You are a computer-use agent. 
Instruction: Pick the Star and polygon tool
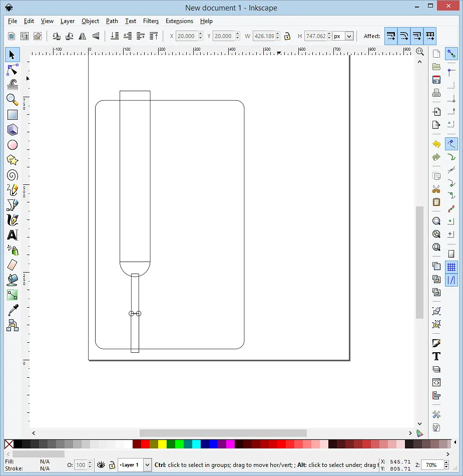click(x=13, y=160)
